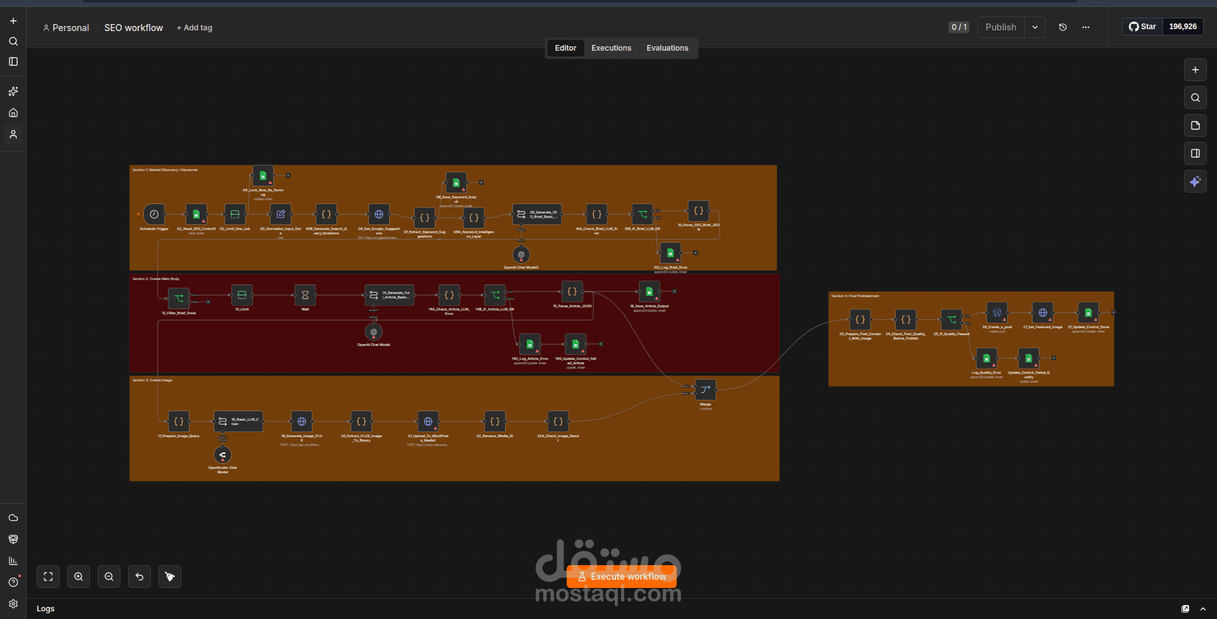Open the 27_Set_Featured_Image HTTP node
Viewport: 1217px width, 619px height.
(x=1043, y=313)
